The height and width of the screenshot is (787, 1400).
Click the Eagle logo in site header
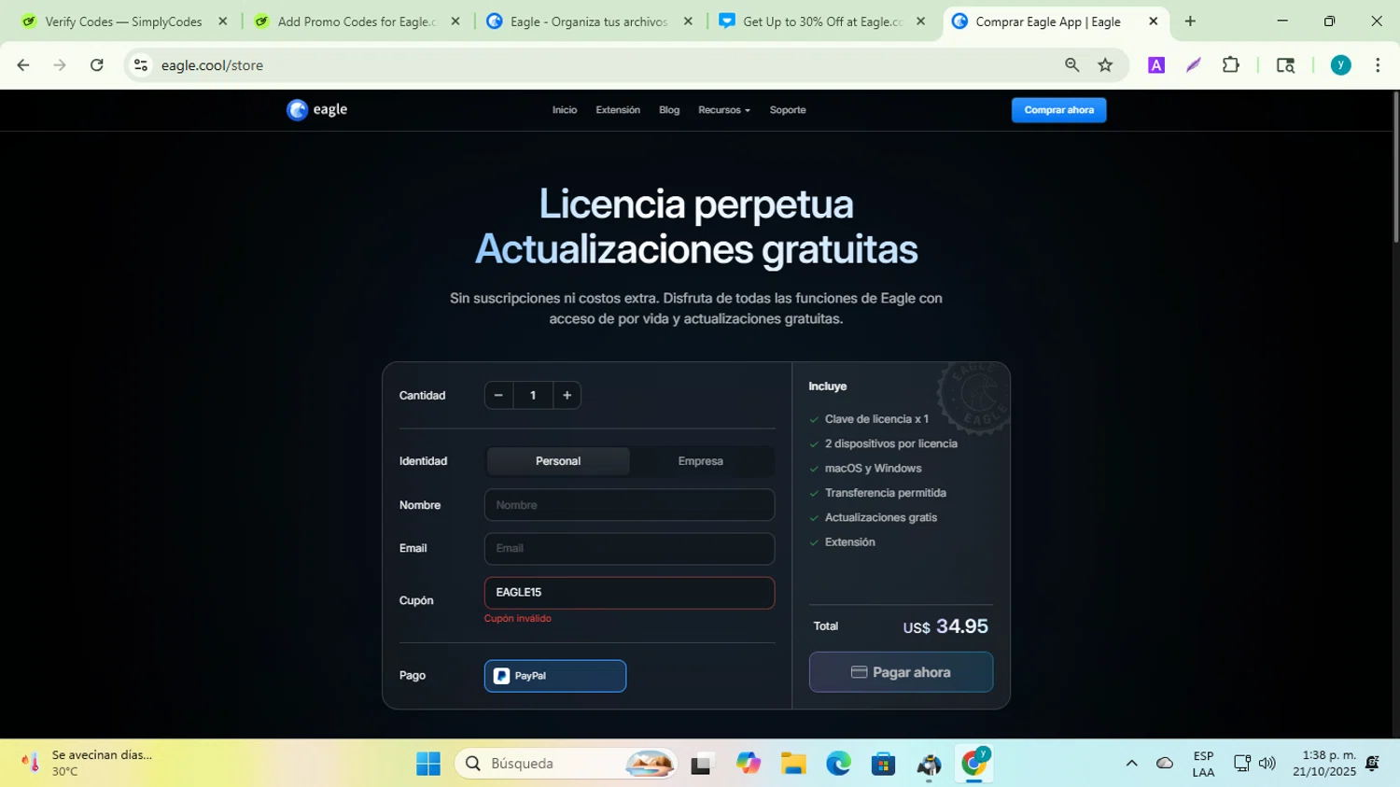pos(317,110)
